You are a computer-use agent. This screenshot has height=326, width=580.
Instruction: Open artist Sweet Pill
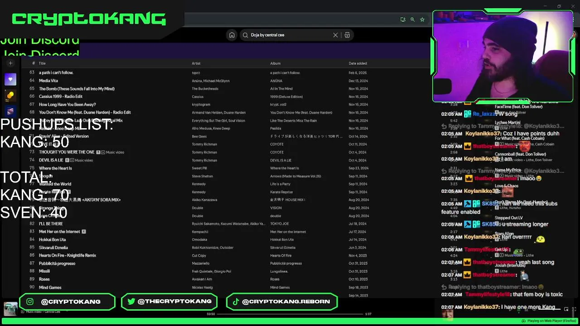tap(199, 168)
